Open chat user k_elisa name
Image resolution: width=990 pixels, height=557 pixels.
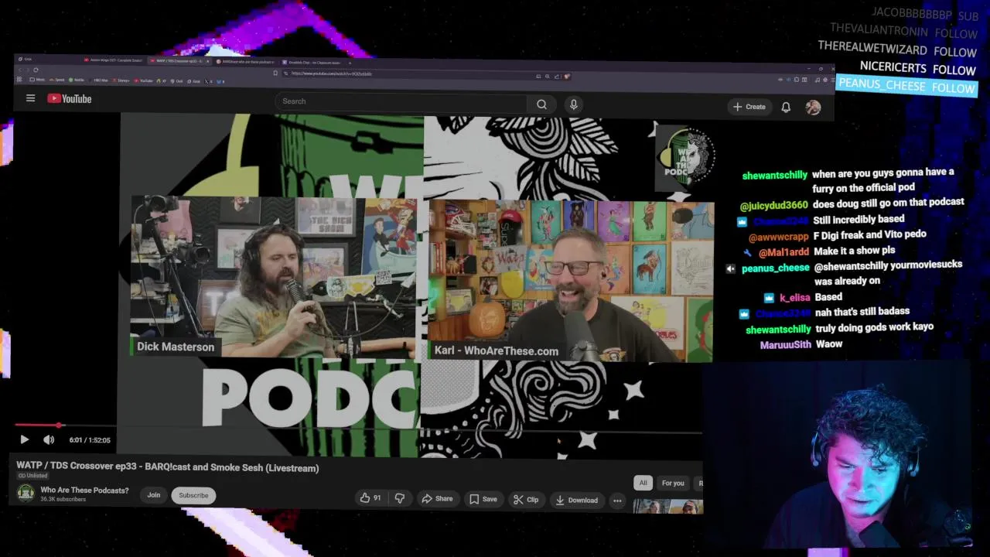pos(794,298)
